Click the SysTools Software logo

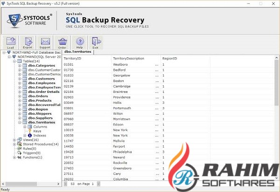[x=30, y=21]
